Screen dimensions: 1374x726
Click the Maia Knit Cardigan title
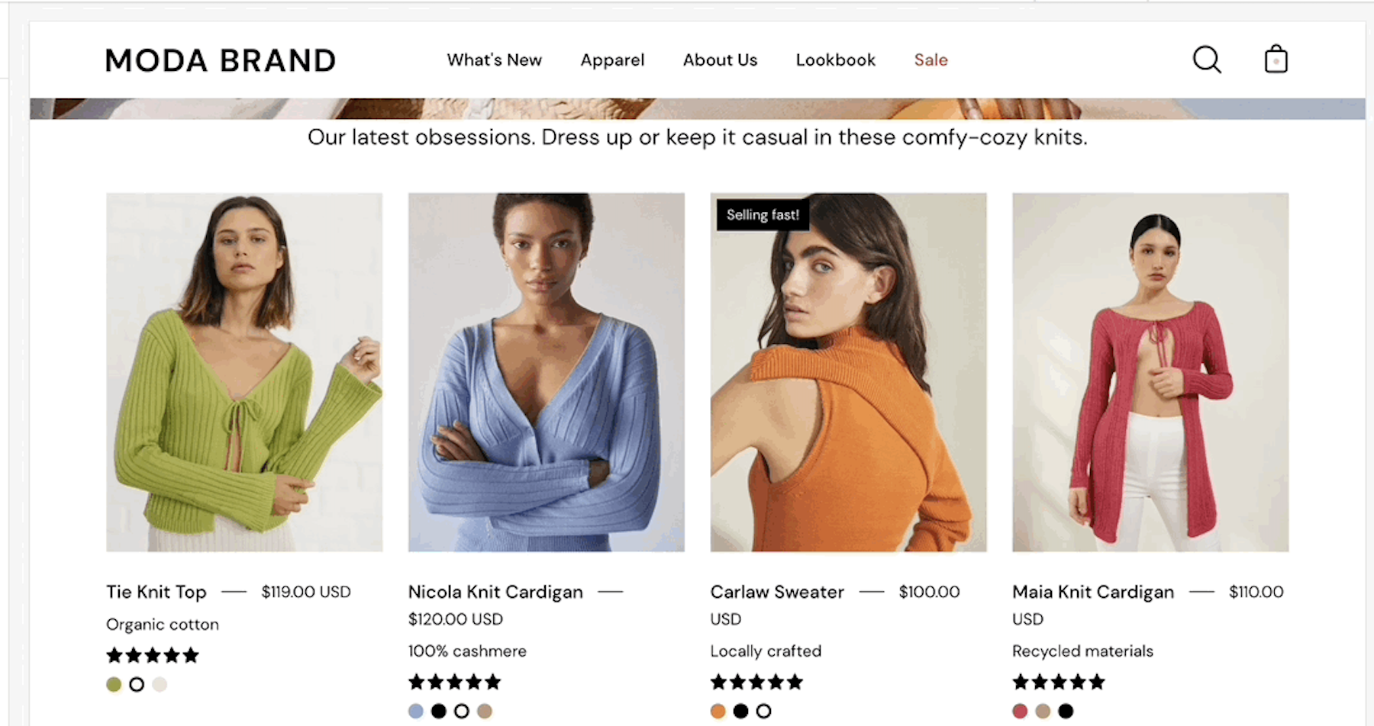pos(1093,592)
